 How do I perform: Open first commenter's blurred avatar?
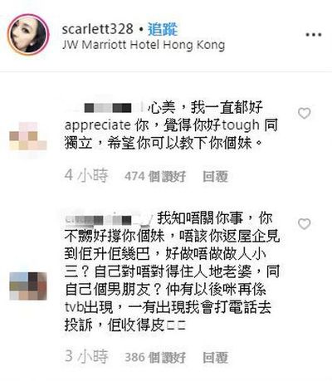click(x=28, y=136)
